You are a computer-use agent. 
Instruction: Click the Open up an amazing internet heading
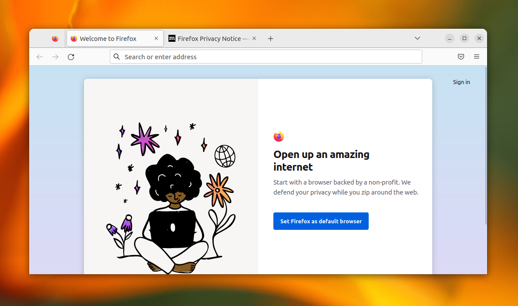(321, 161)
